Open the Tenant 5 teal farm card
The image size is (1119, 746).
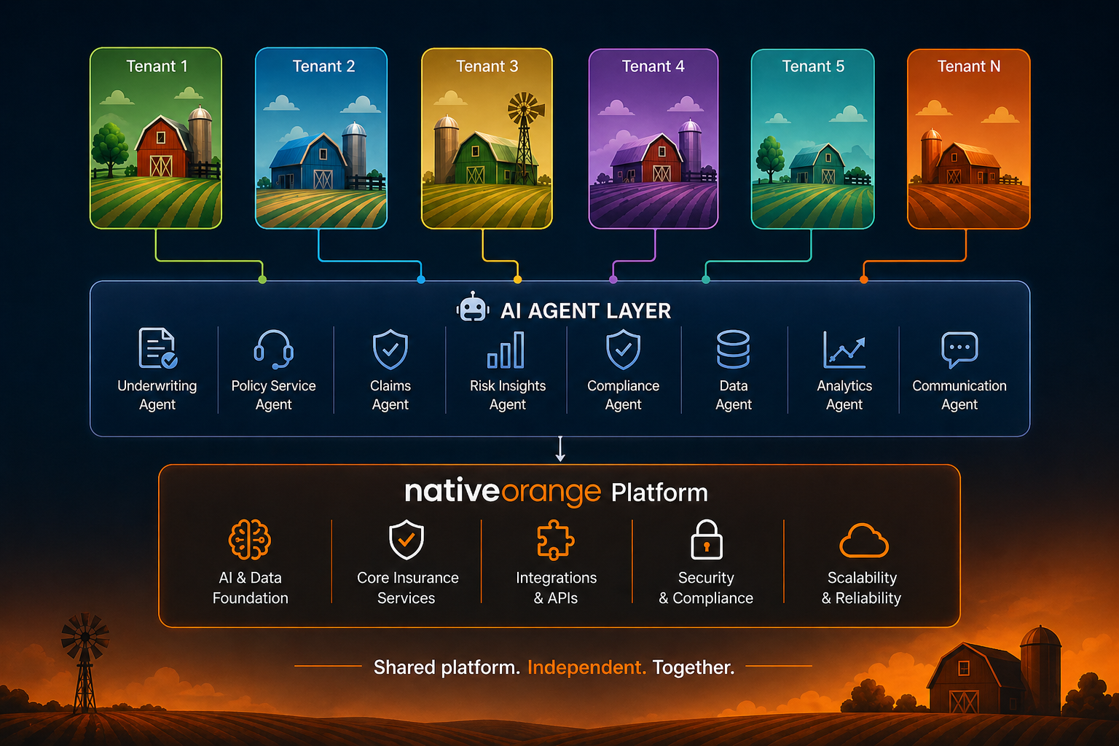pos(813,139)
